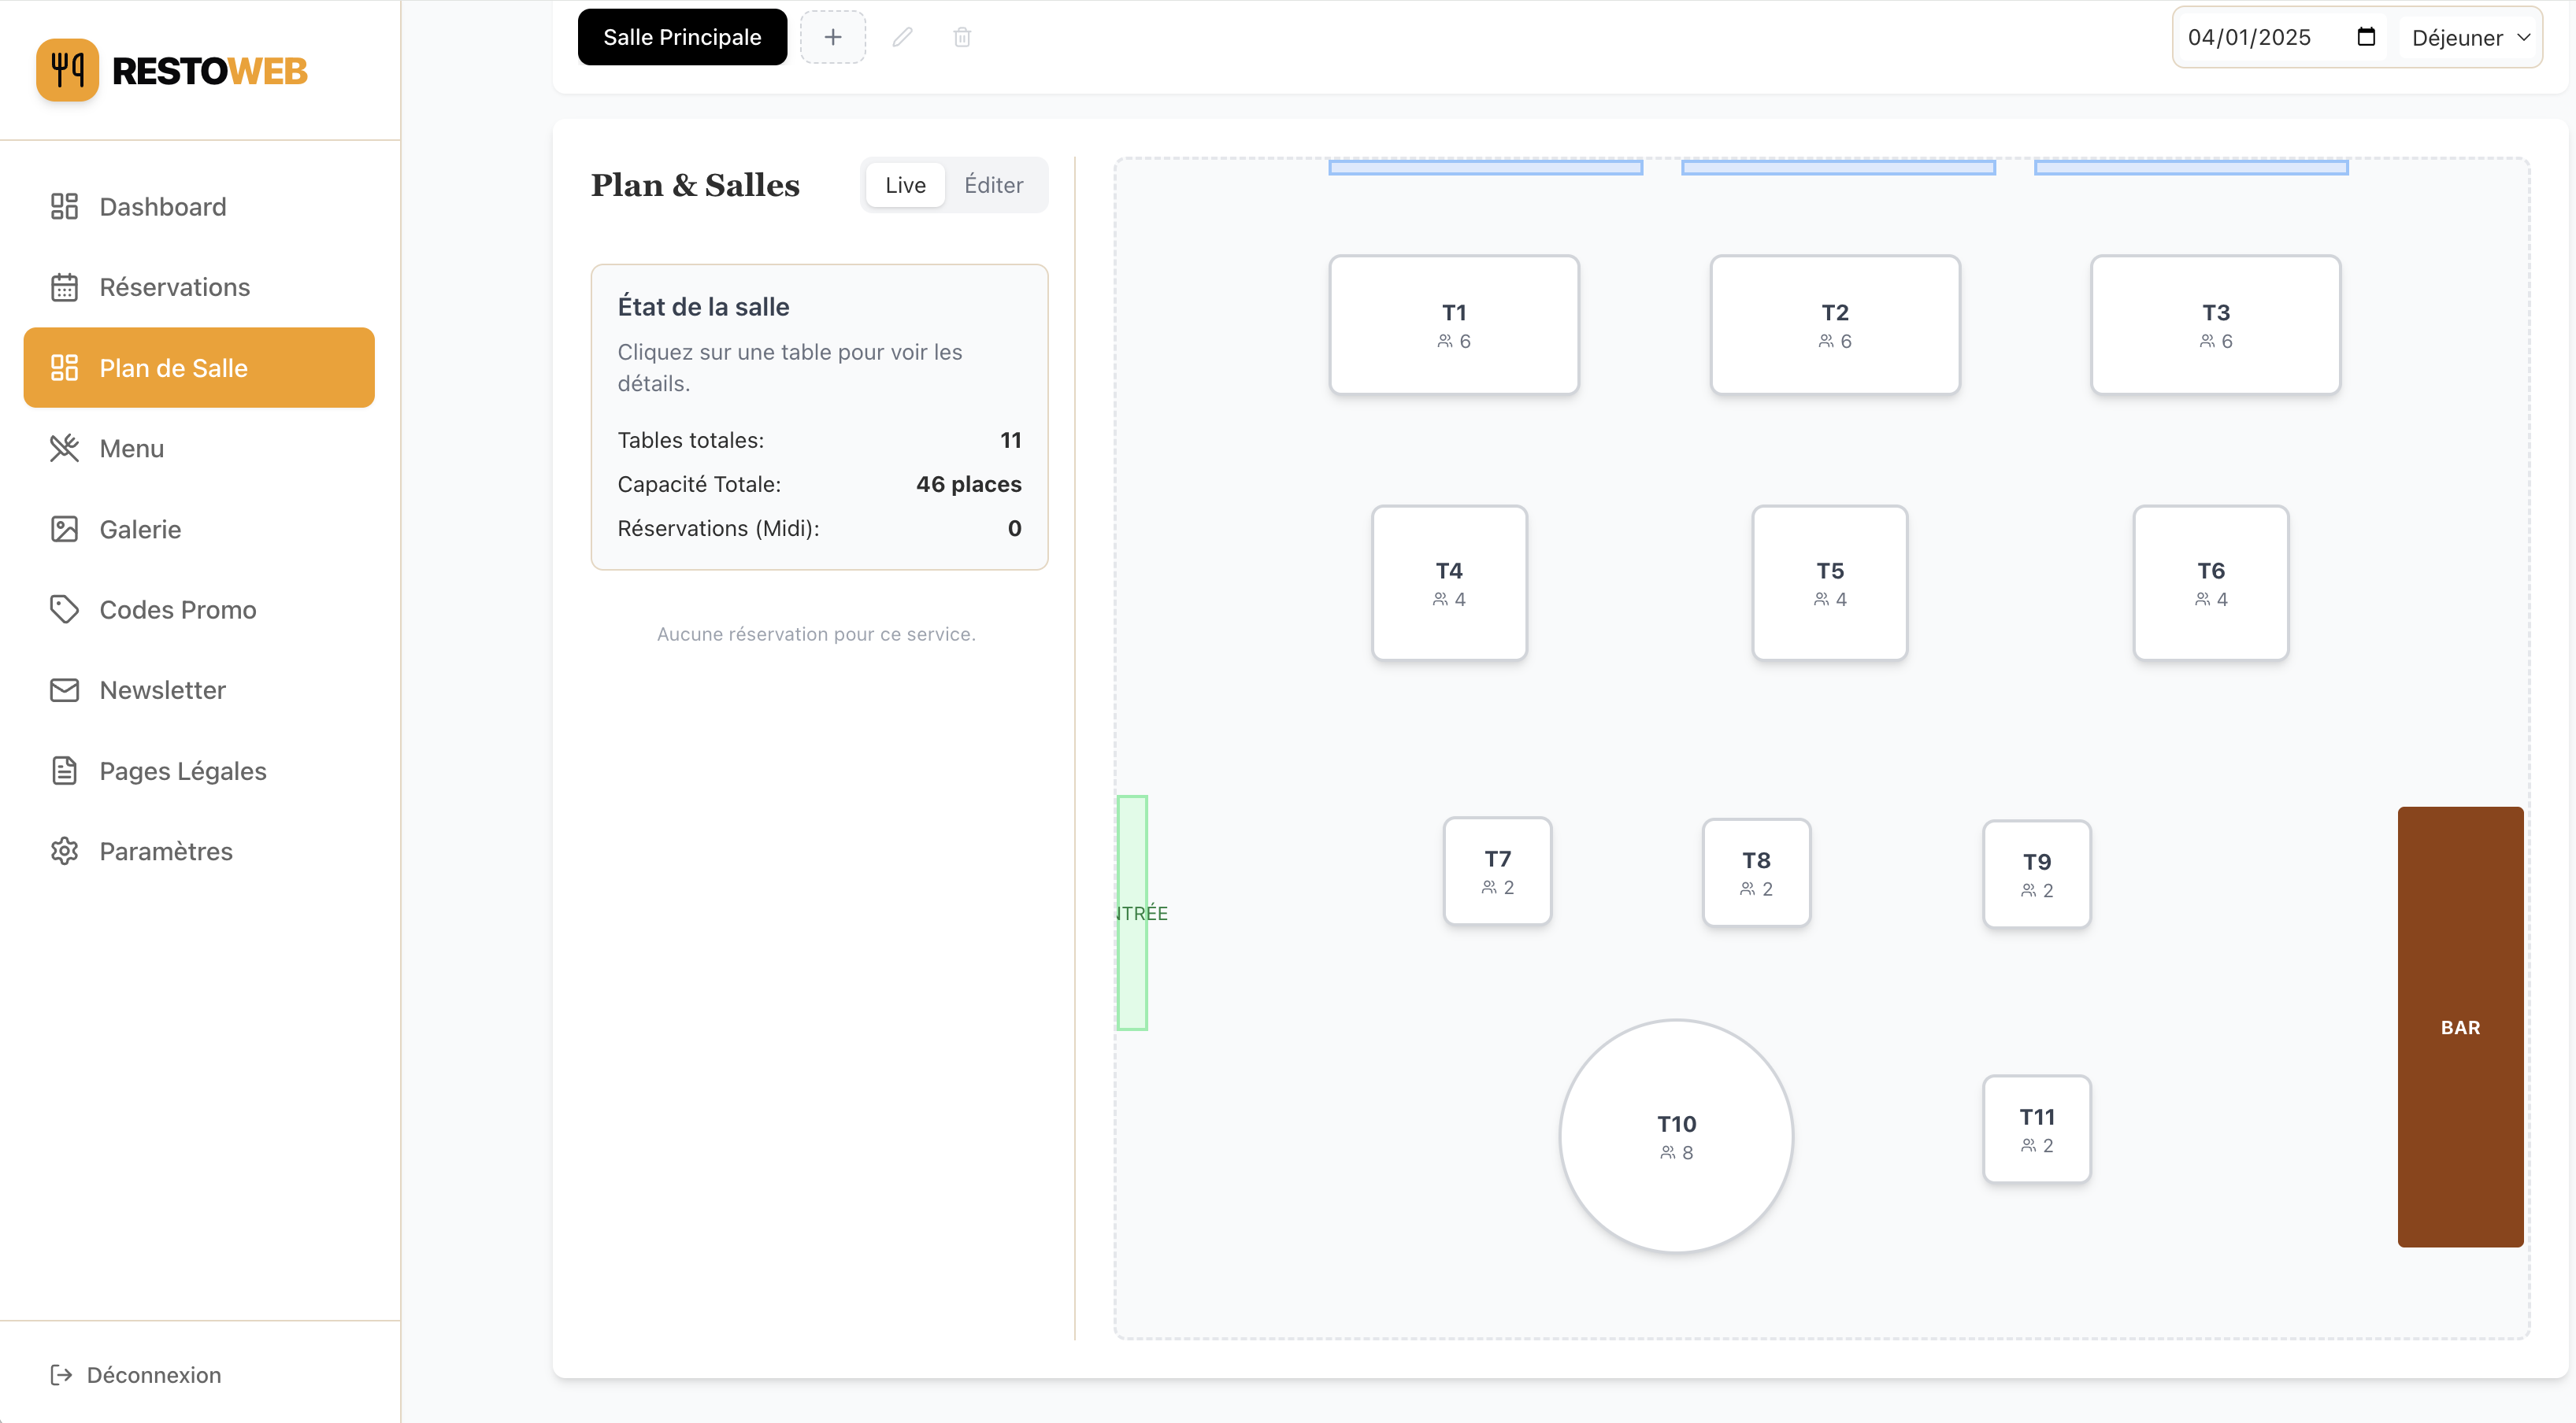Switch the plan view to Live mode
The height and width of the screenshot is (1423, 2576).
(904, 185)
